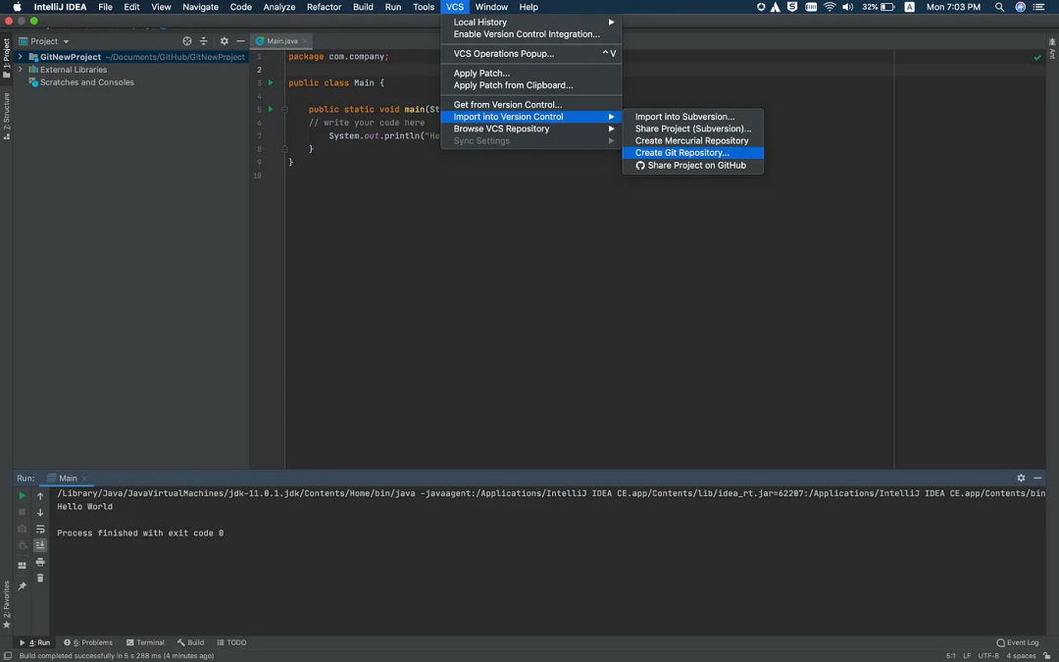Image resolution: width=1059 pixels, height=662 pixels.
Task: Click the Restore Layout icon in Run panel
Action: pos(22,565)
